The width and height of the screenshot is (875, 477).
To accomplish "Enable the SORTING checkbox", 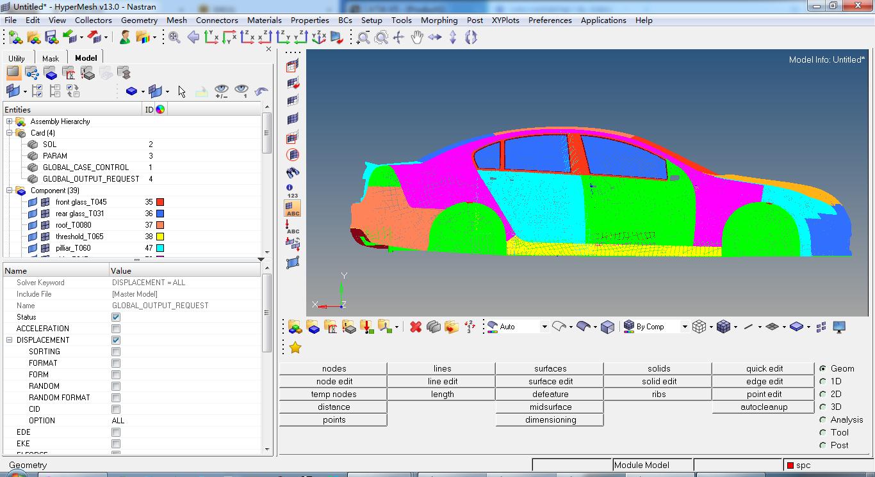I will point(116,352).
